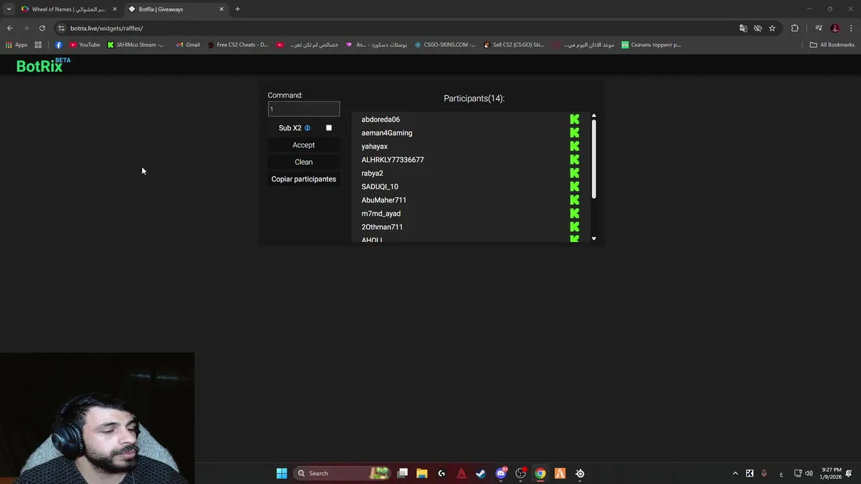Show hidden system tray icons
The width and height of the screenshot is (861, 484).
pyautogui.click(x=735, y=473)
